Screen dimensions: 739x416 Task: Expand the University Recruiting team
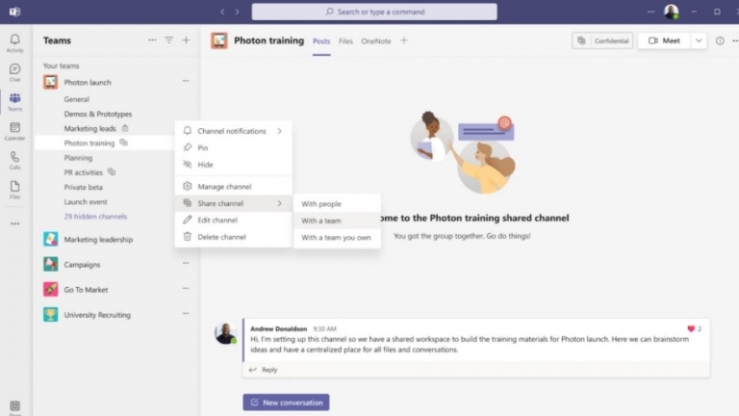pos(97,314)
